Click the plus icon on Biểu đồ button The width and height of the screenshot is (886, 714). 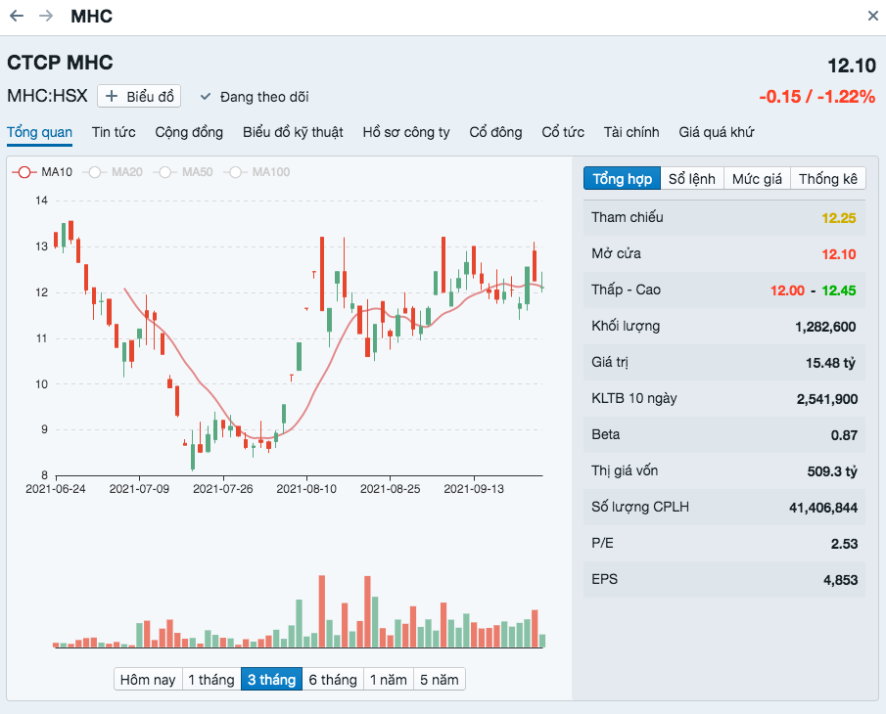click(x=112, y=97)
